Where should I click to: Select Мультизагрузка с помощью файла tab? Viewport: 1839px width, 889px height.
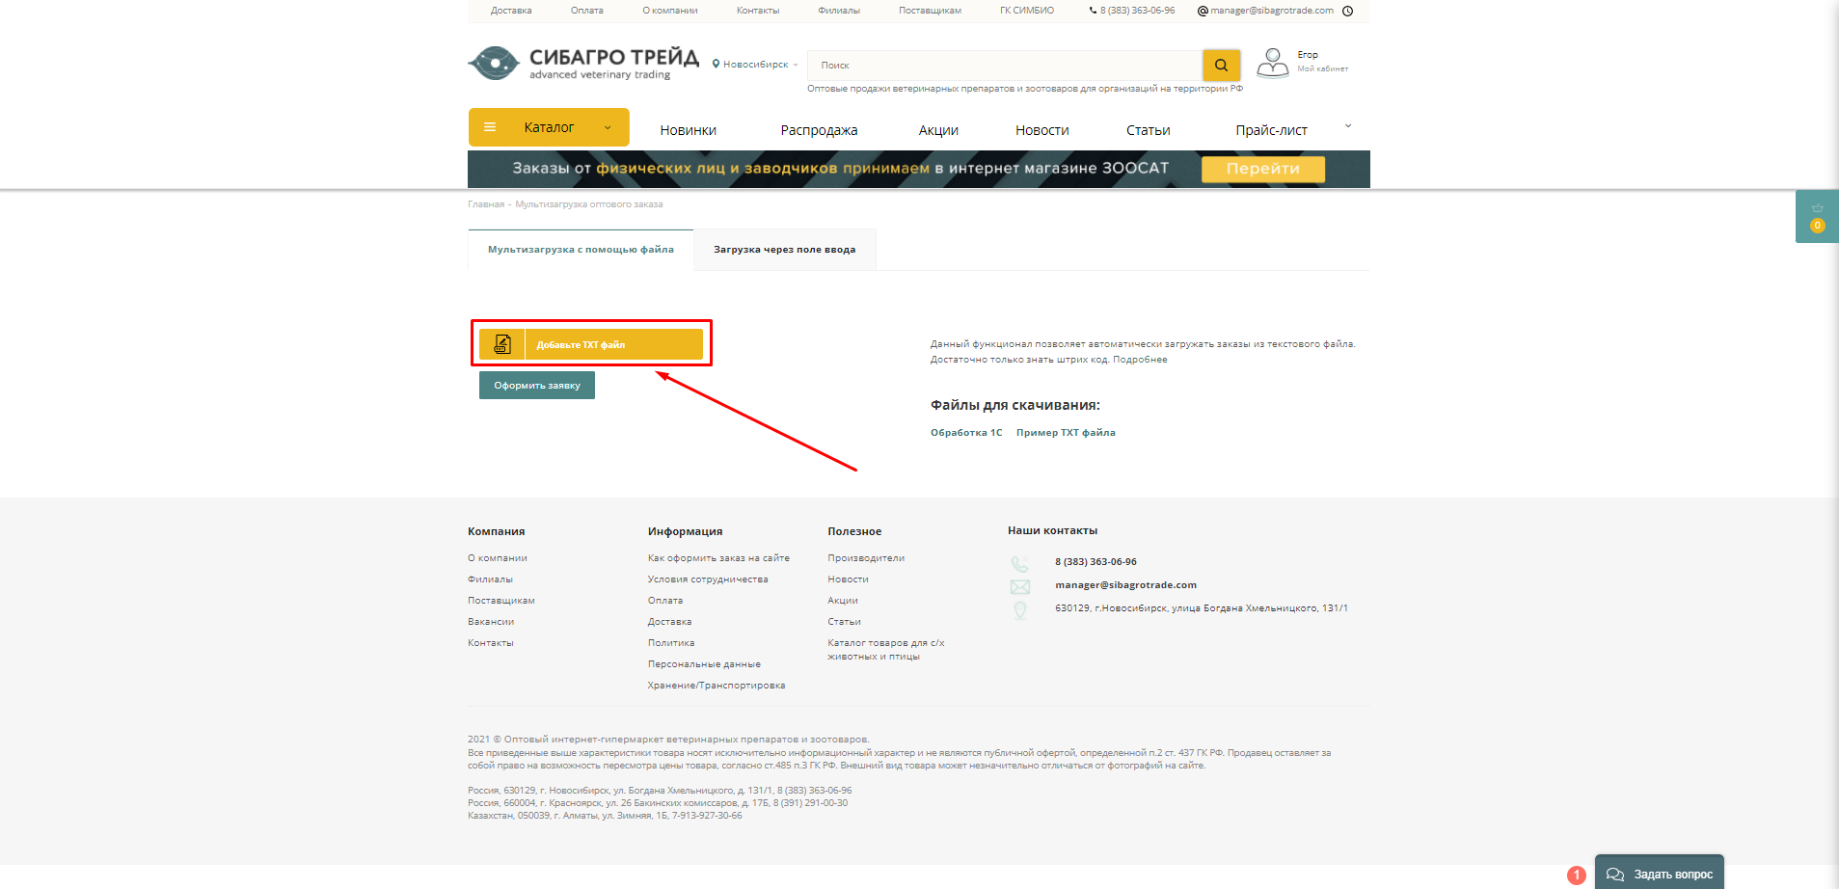coord(581,250)
